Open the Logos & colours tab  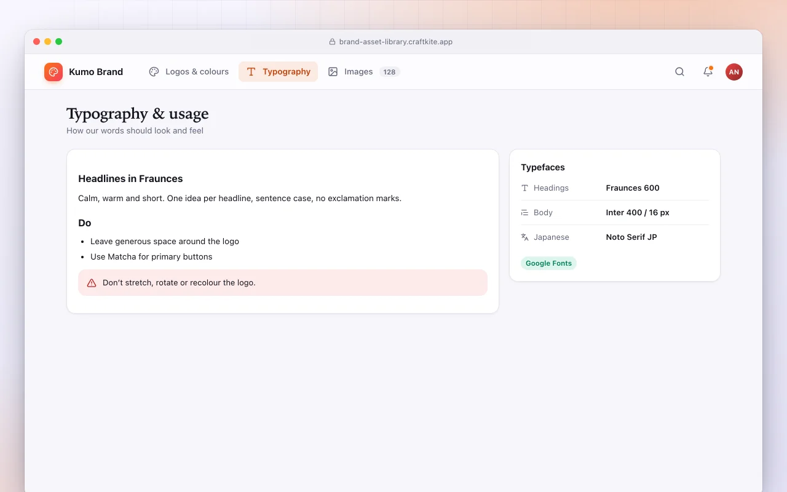click(x=189, y=72)
